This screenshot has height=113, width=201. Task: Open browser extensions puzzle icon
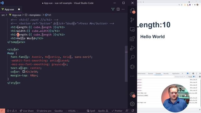coord(195,5)
